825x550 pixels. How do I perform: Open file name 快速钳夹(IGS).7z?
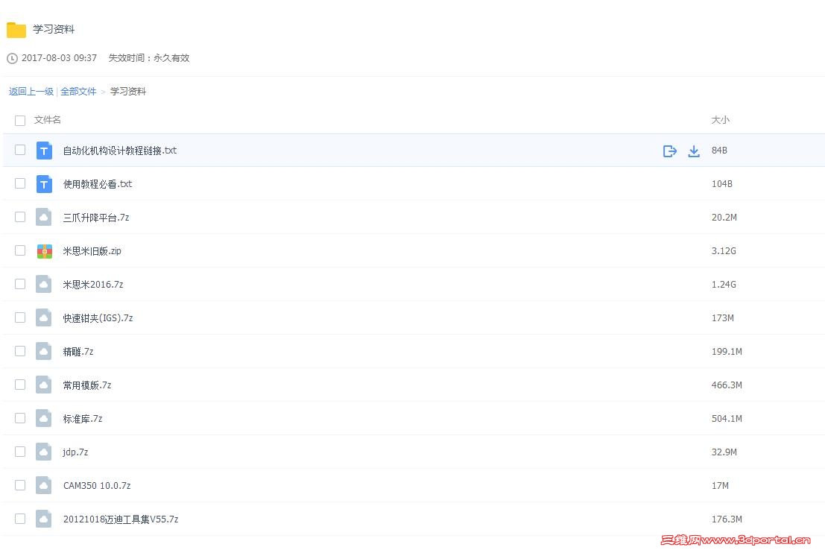coord(98,318)
